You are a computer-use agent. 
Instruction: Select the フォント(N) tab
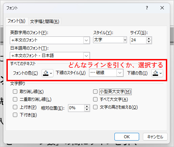point(17,21)
